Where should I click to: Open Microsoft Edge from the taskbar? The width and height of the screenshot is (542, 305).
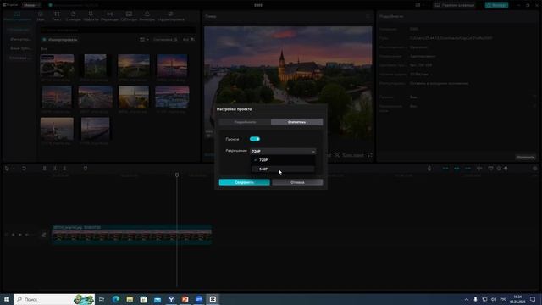point(116,299)
